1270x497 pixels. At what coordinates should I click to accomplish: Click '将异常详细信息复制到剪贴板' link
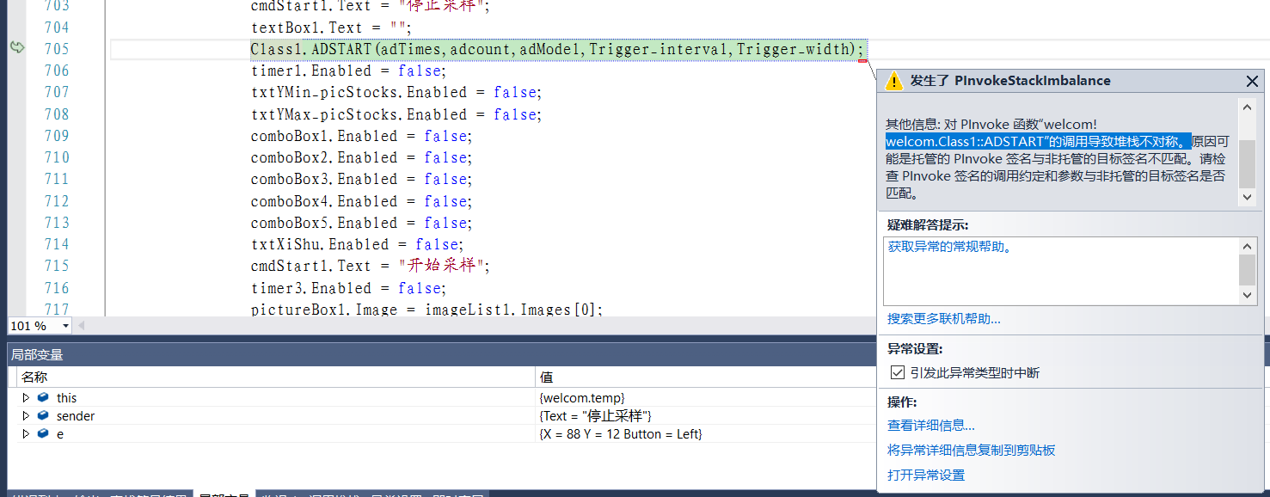[x=972, y=450]
